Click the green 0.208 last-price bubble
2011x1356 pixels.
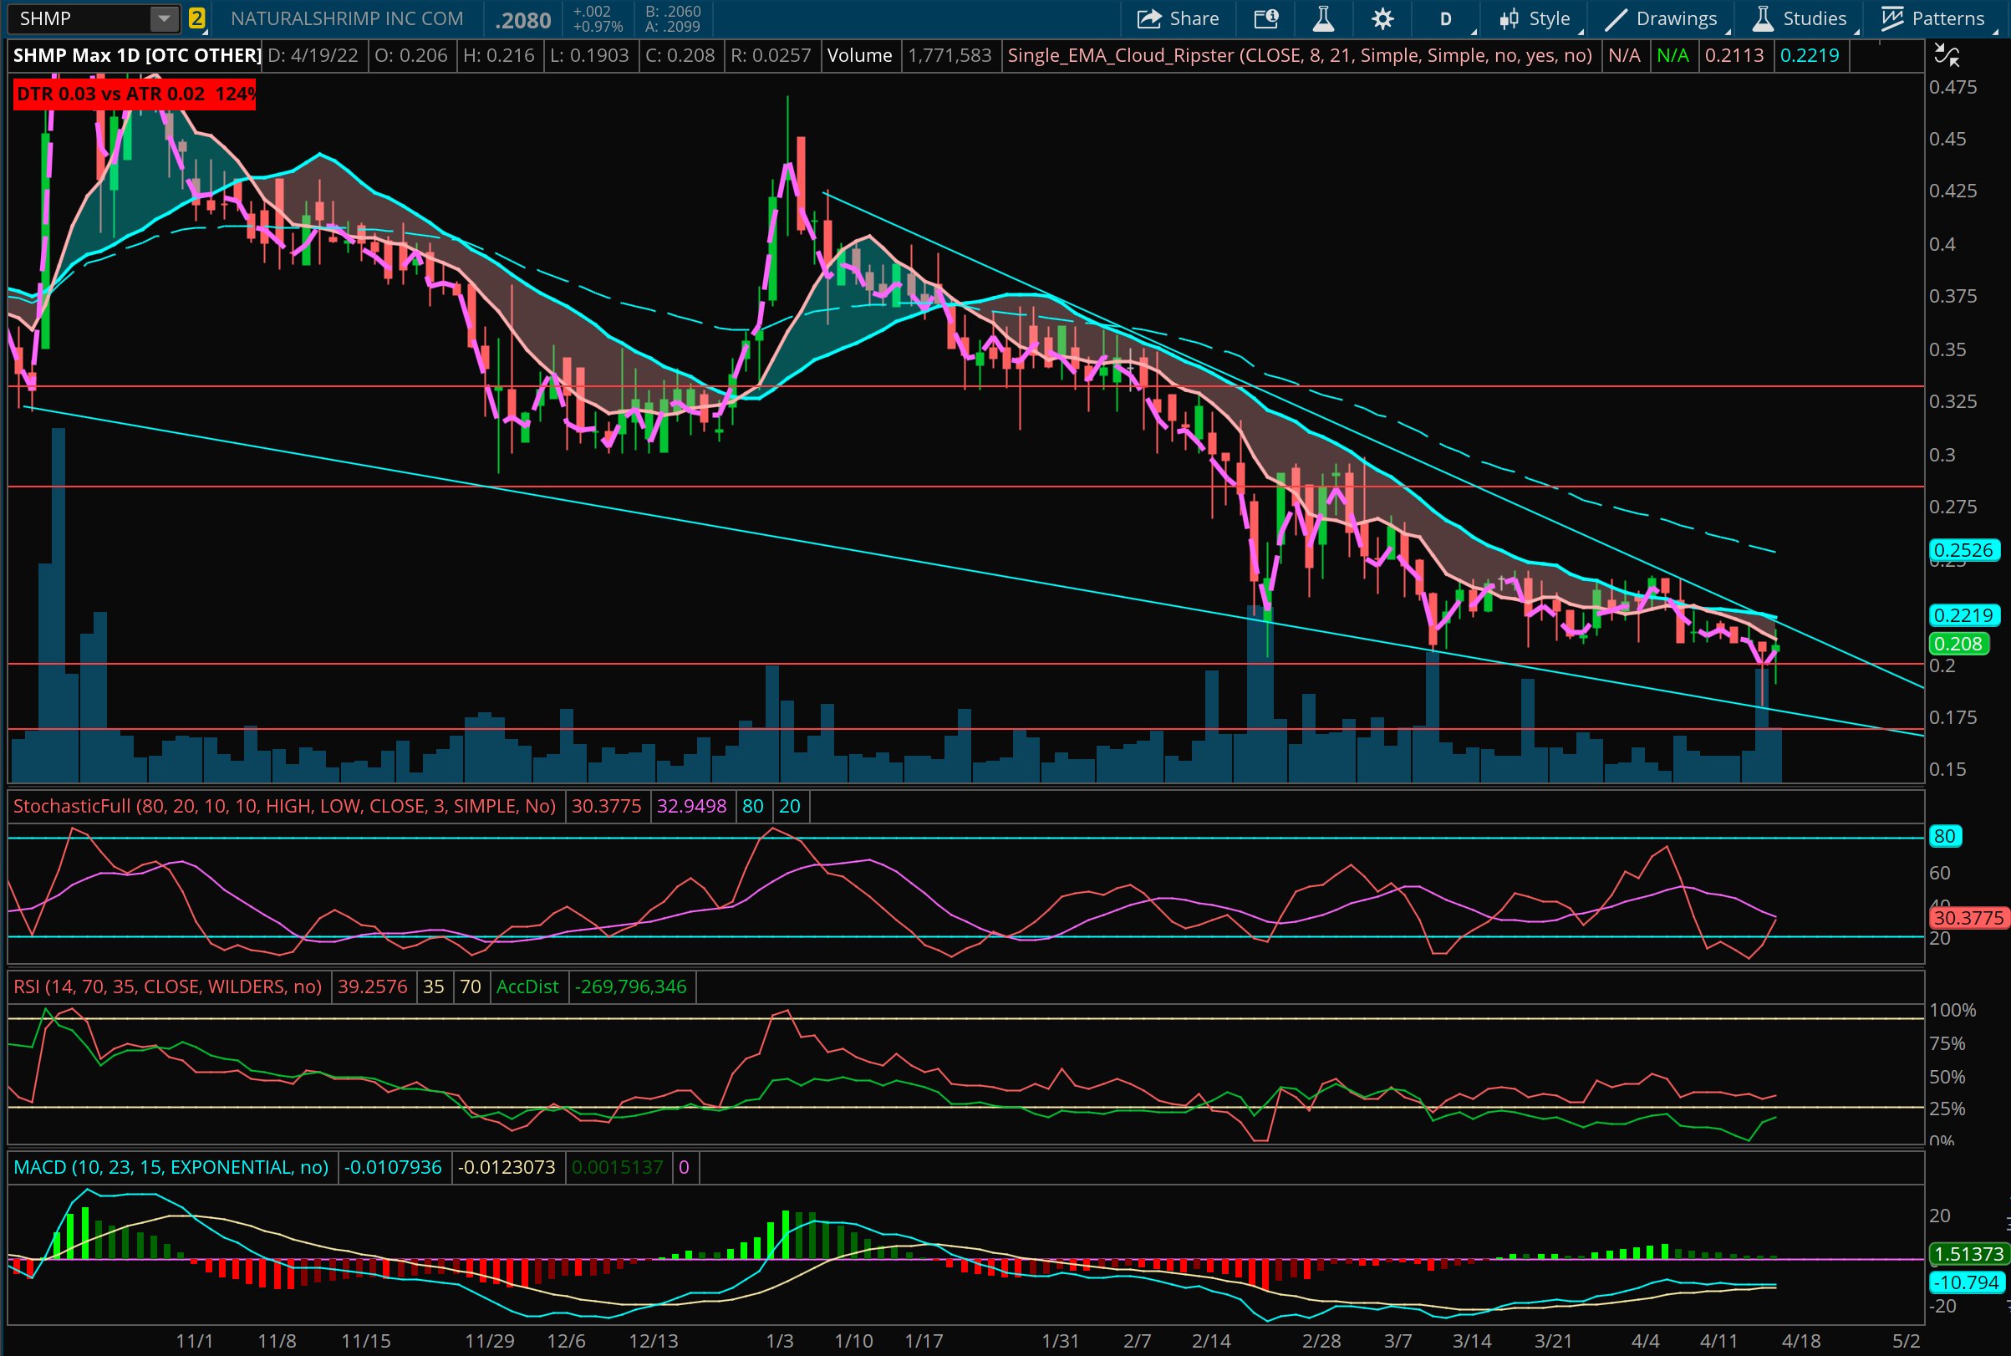pos(1958,644)
